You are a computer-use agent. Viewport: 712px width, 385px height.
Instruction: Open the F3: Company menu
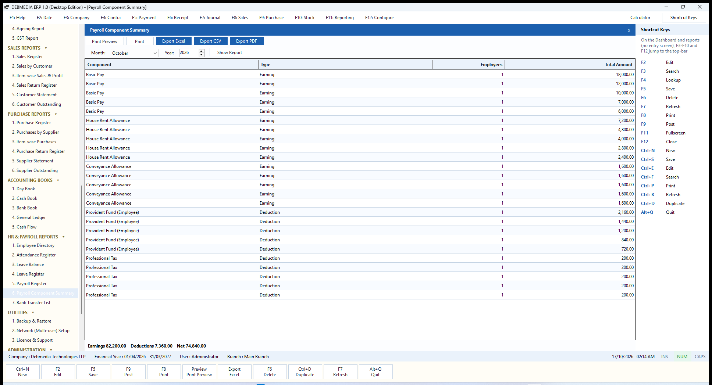(76, 18)
